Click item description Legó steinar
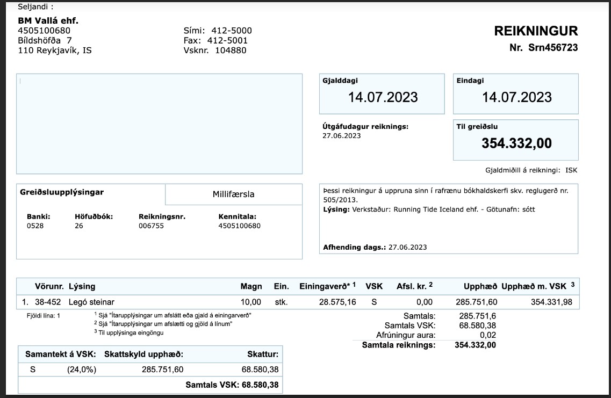This screenshot has height=398, width=611. click(91, 302)
